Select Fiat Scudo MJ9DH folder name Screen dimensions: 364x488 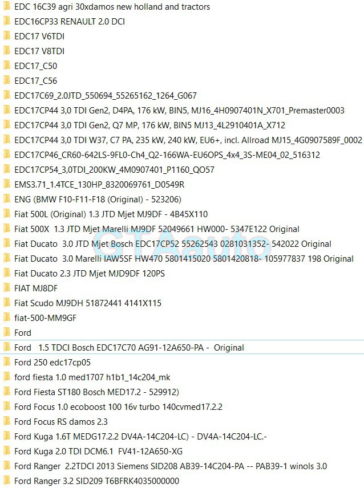87,303
